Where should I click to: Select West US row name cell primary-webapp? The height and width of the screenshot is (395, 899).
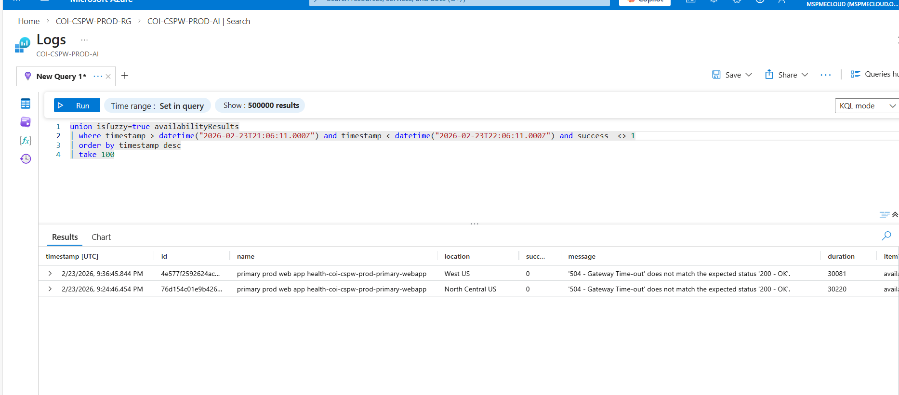pyautogui.click(x=331, y=274)
